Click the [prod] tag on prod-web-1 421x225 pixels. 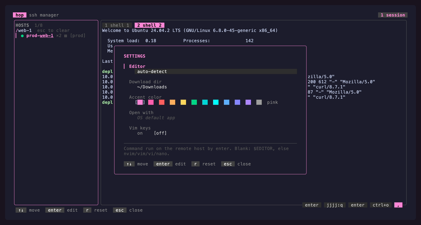[x=78, y=36]
